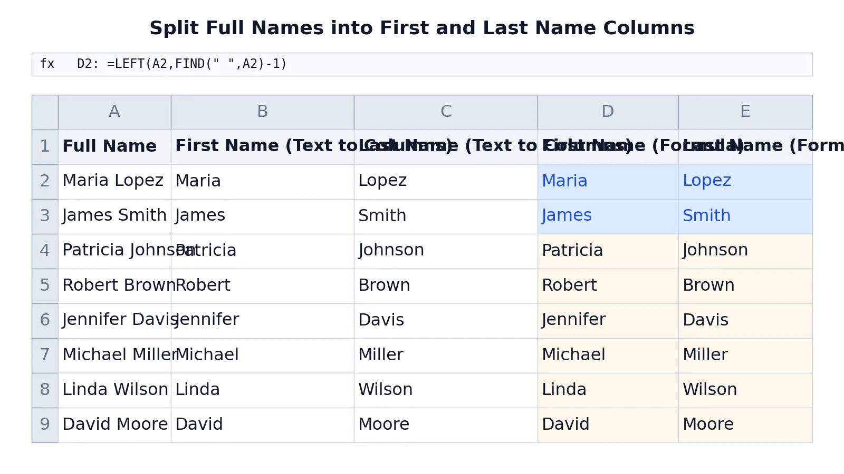
Task: Select row 3 header
Action: pos(45,216)
